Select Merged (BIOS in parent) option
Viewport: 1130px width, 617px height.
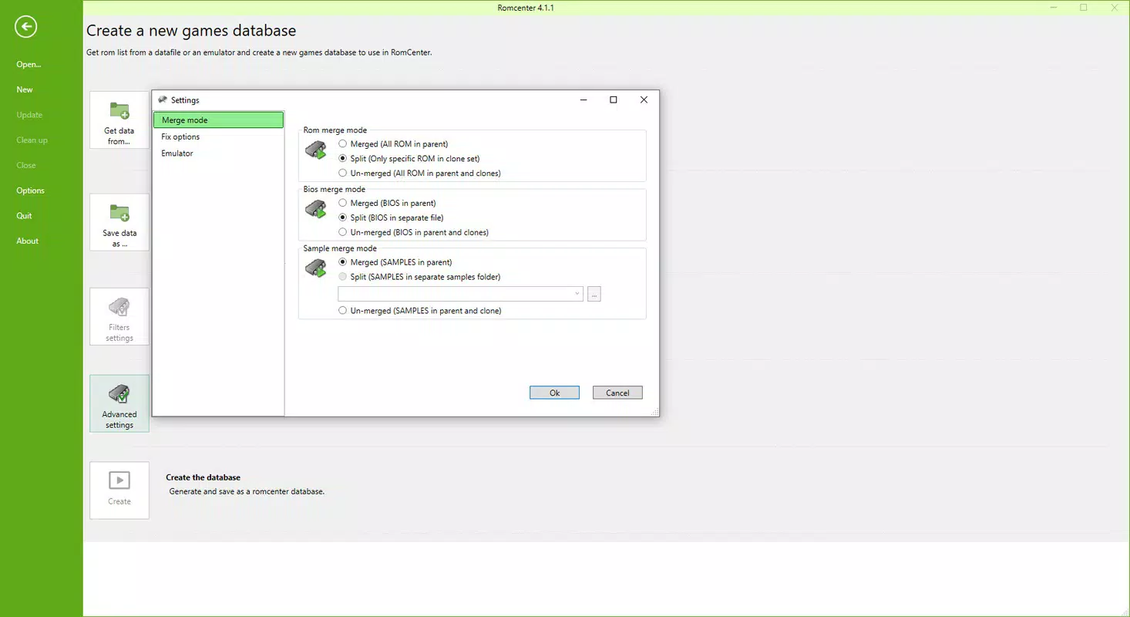point(387,204)
